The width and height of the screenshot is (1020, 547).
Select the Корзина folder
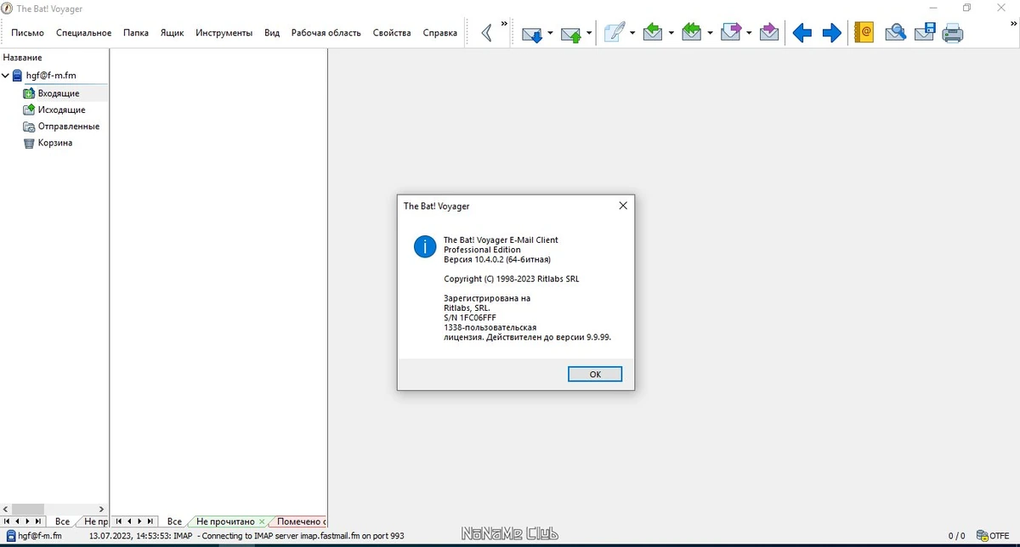[x=55, y=143]
